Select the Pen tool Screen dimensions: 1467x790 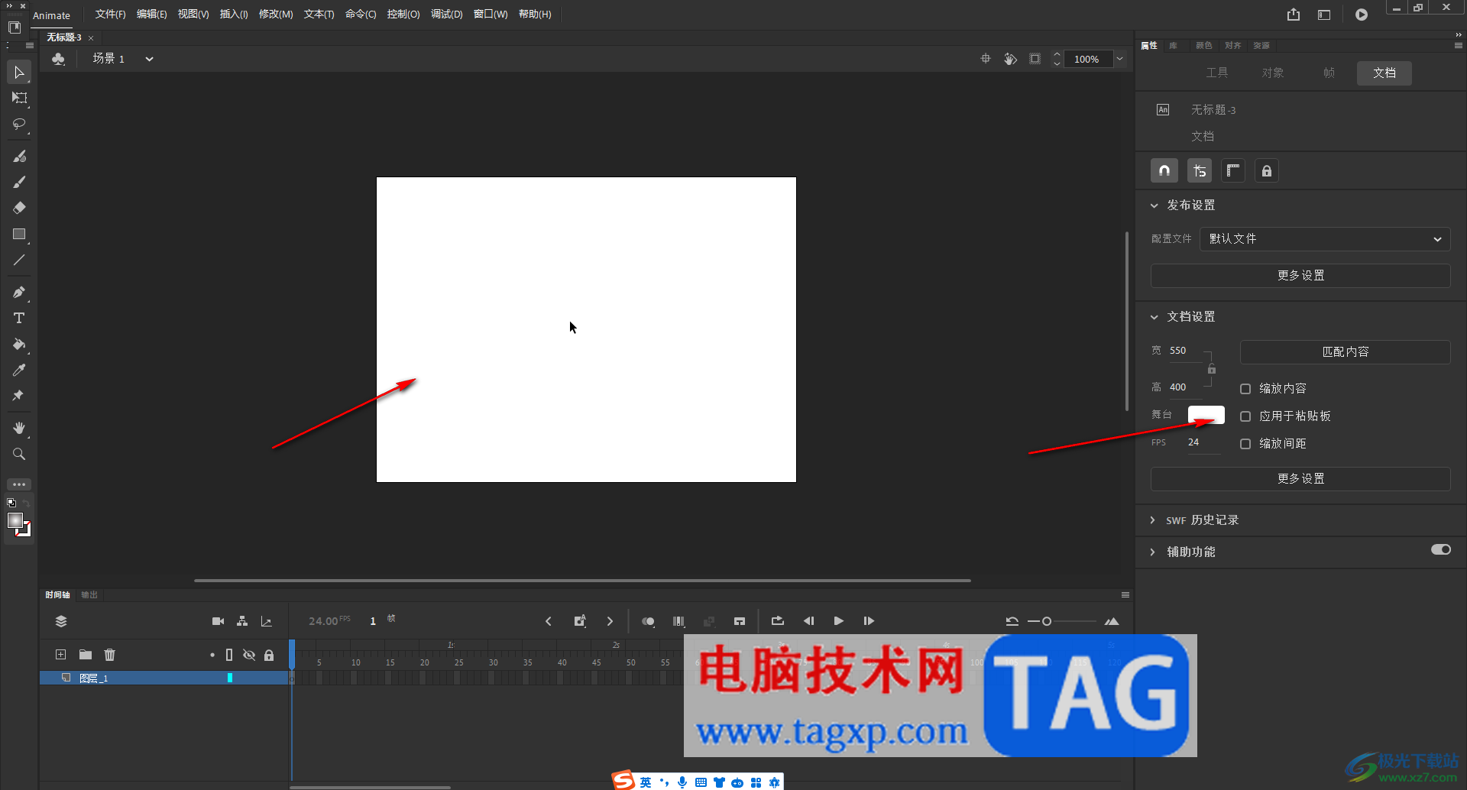tap(19, 292)
